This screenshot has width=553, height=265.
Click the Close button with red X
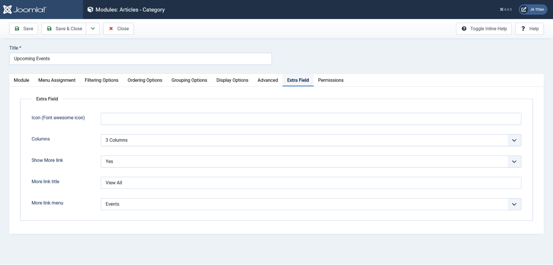coord(119,28)
